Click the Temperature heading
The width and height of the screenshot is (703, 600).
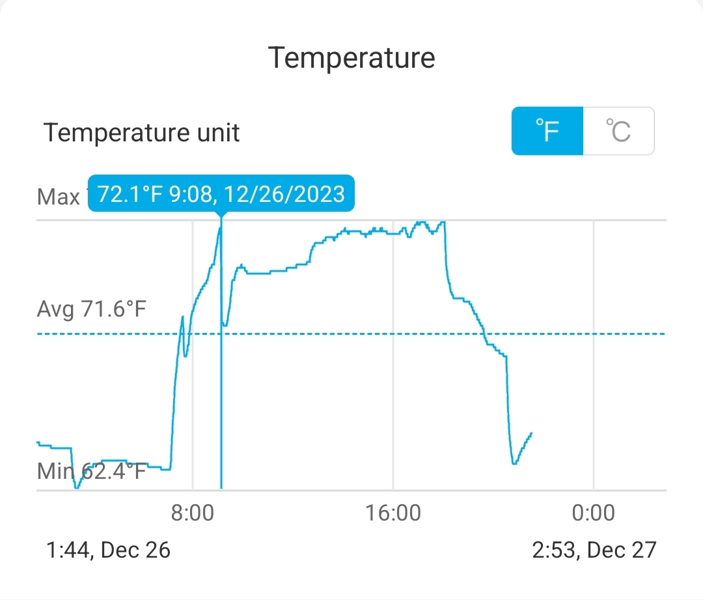point(351,58)
